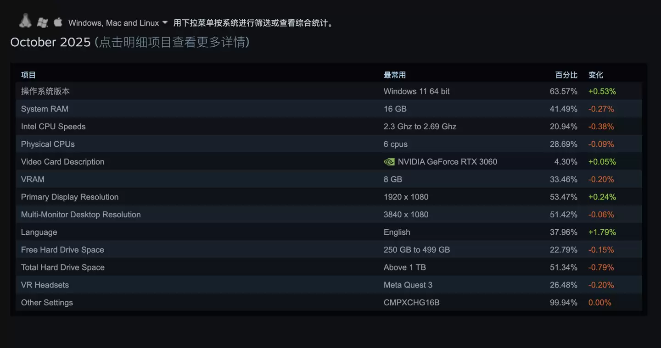Open details for Free Hard Drive Space
Image resolution: width=661 pixels, height=348 pixels.
(x=62, y=249)
